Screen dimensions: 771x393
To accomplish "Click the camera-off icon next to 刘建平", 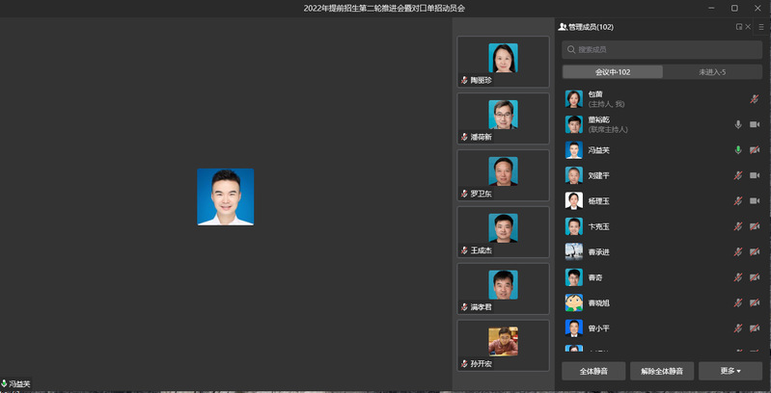I will tap(755, 175).
